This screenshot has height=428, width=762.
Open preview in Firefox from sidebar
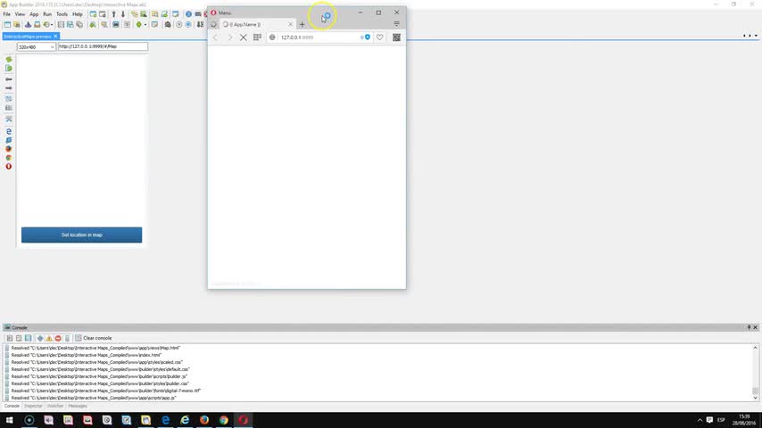tap(9, 149)
